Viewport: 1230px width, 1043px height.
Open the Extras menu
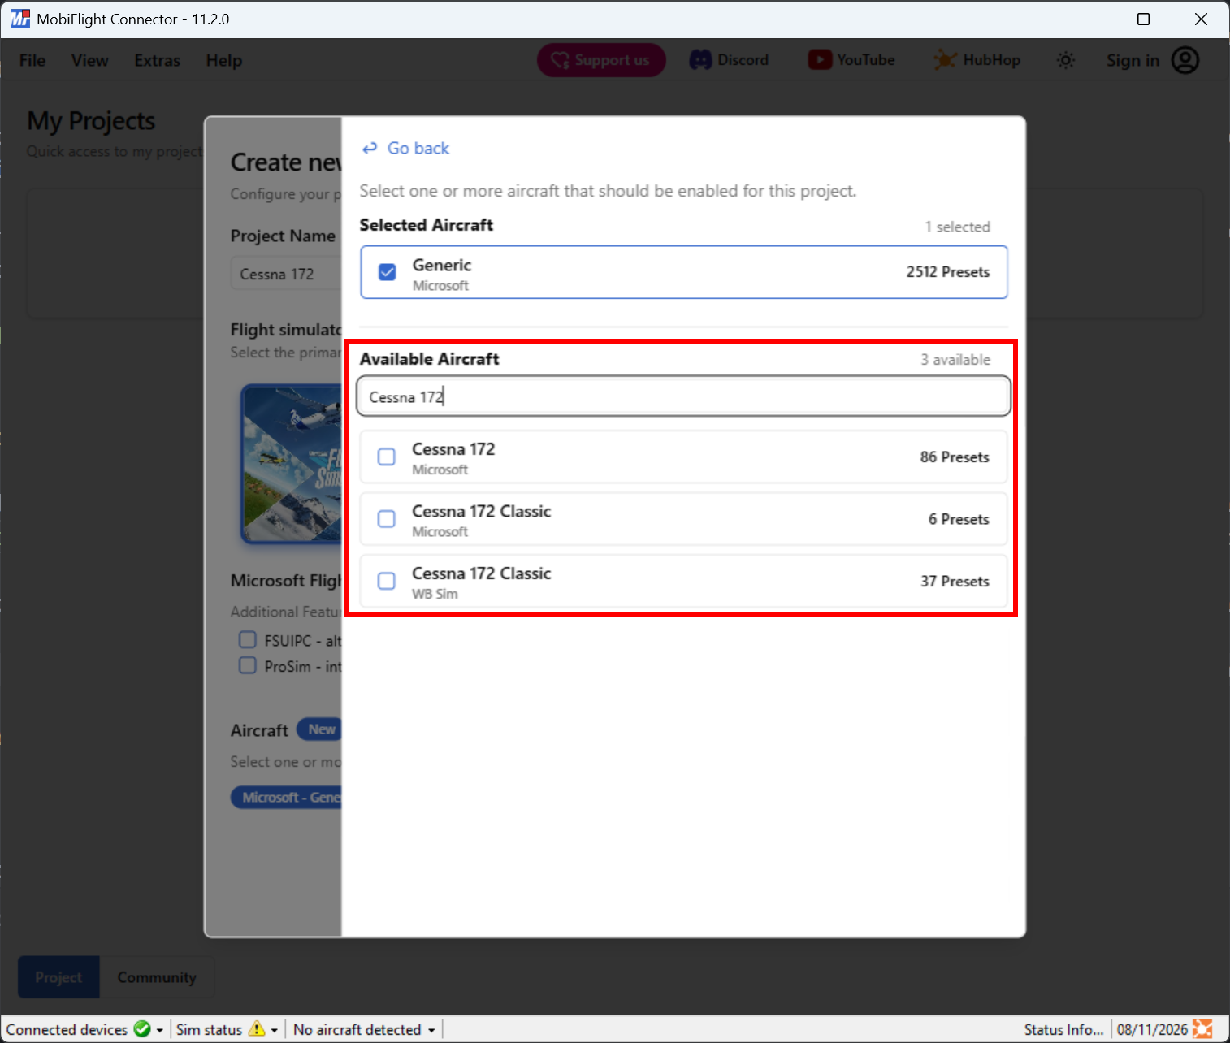click(158, 60)
